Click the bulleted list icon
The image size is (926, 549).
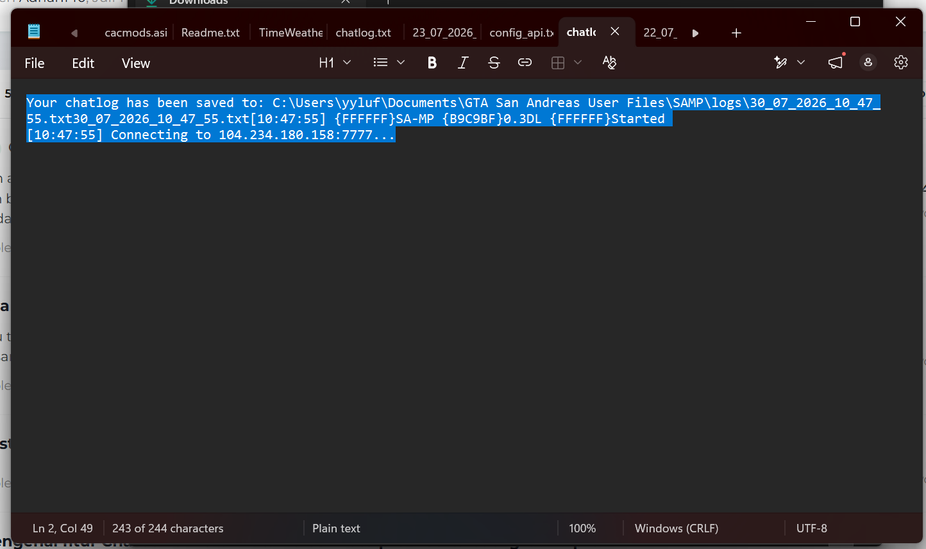tap(380, 62)
